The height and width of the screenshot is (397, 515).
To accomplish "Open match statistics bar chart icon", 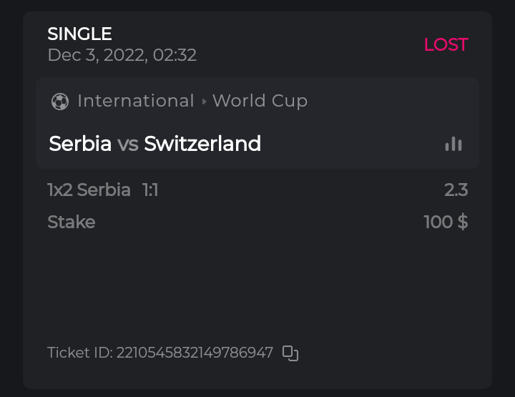I will coord(453,144).
